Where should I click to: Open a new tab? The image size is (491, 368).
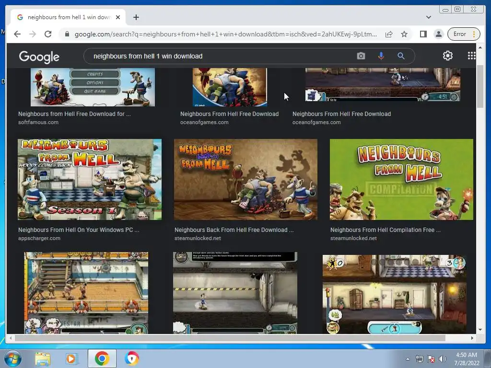click(136, 17)
